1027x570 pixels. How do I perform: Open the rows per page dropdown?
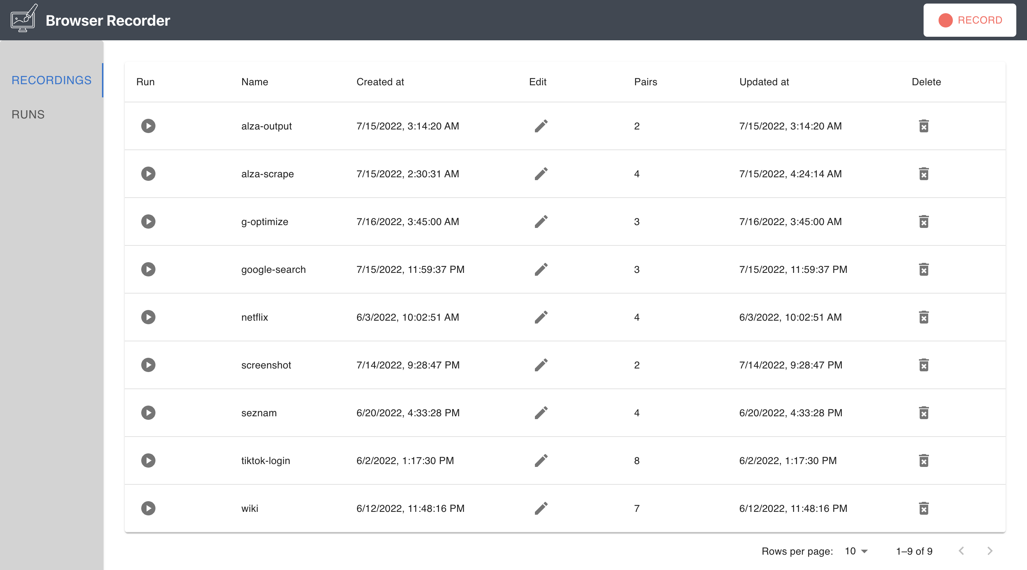click(856, 551)
